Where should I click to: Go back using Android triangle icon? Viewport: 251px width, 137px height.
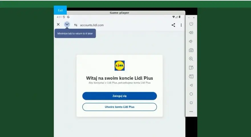(191, 85)
